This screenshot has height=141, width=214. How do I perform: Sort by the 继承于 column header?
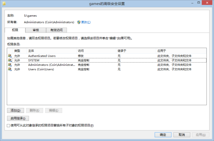click(x=136, y=51)
